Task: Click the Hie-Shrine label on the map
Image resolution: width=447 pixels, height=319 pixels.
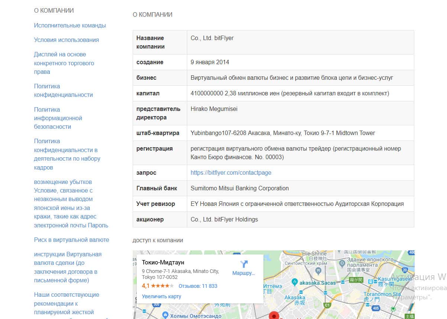Action: tap(314, 253)
